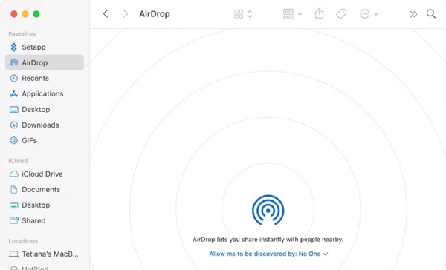
Task: Open Documents under iCloud
Action: click(x=45, y=189)
